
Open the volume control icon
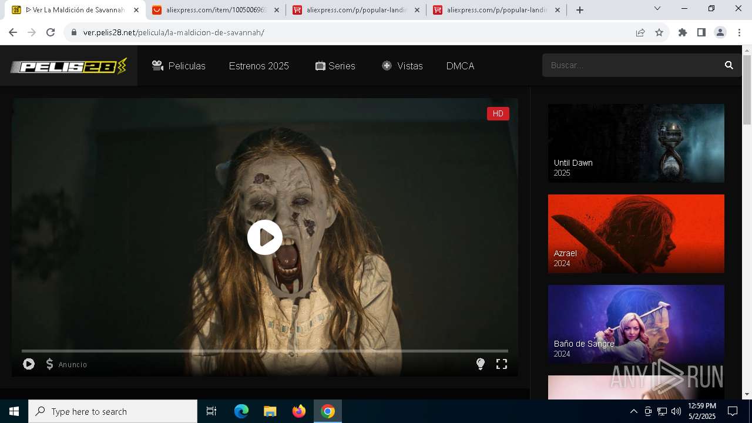click(x=676, y=411)
